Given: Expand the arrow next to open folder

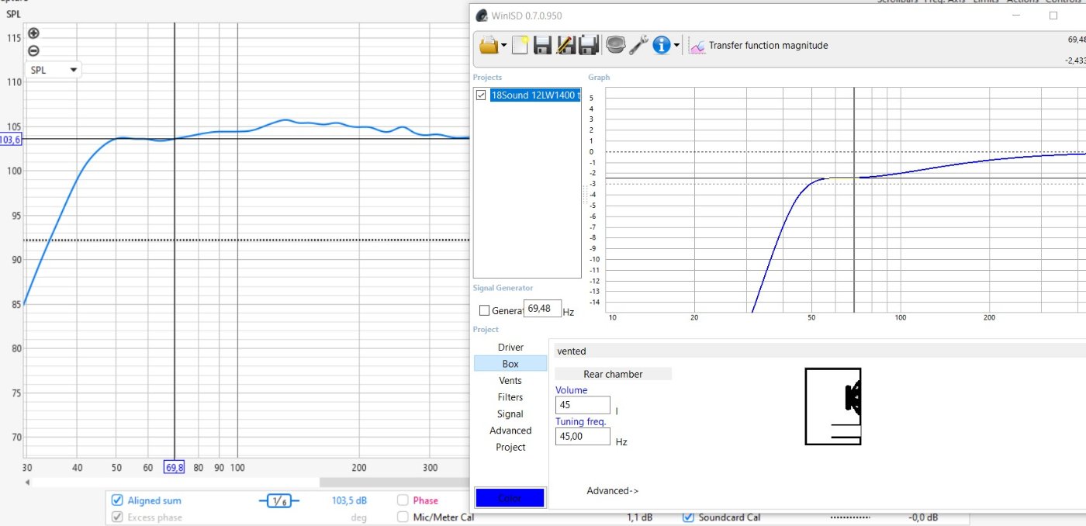Looking at the screenshot, I should point(504,46).
